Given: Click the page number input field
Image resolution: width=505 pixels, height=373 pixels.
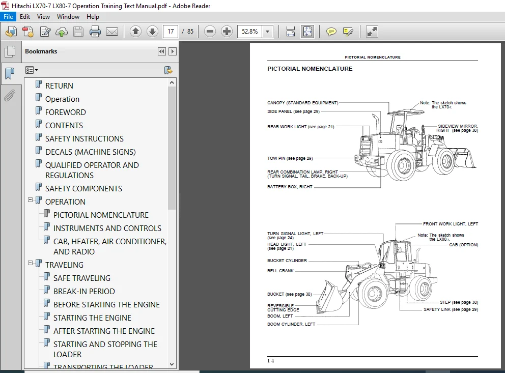Looking at the screenshot, I should (x=171, y=32).
